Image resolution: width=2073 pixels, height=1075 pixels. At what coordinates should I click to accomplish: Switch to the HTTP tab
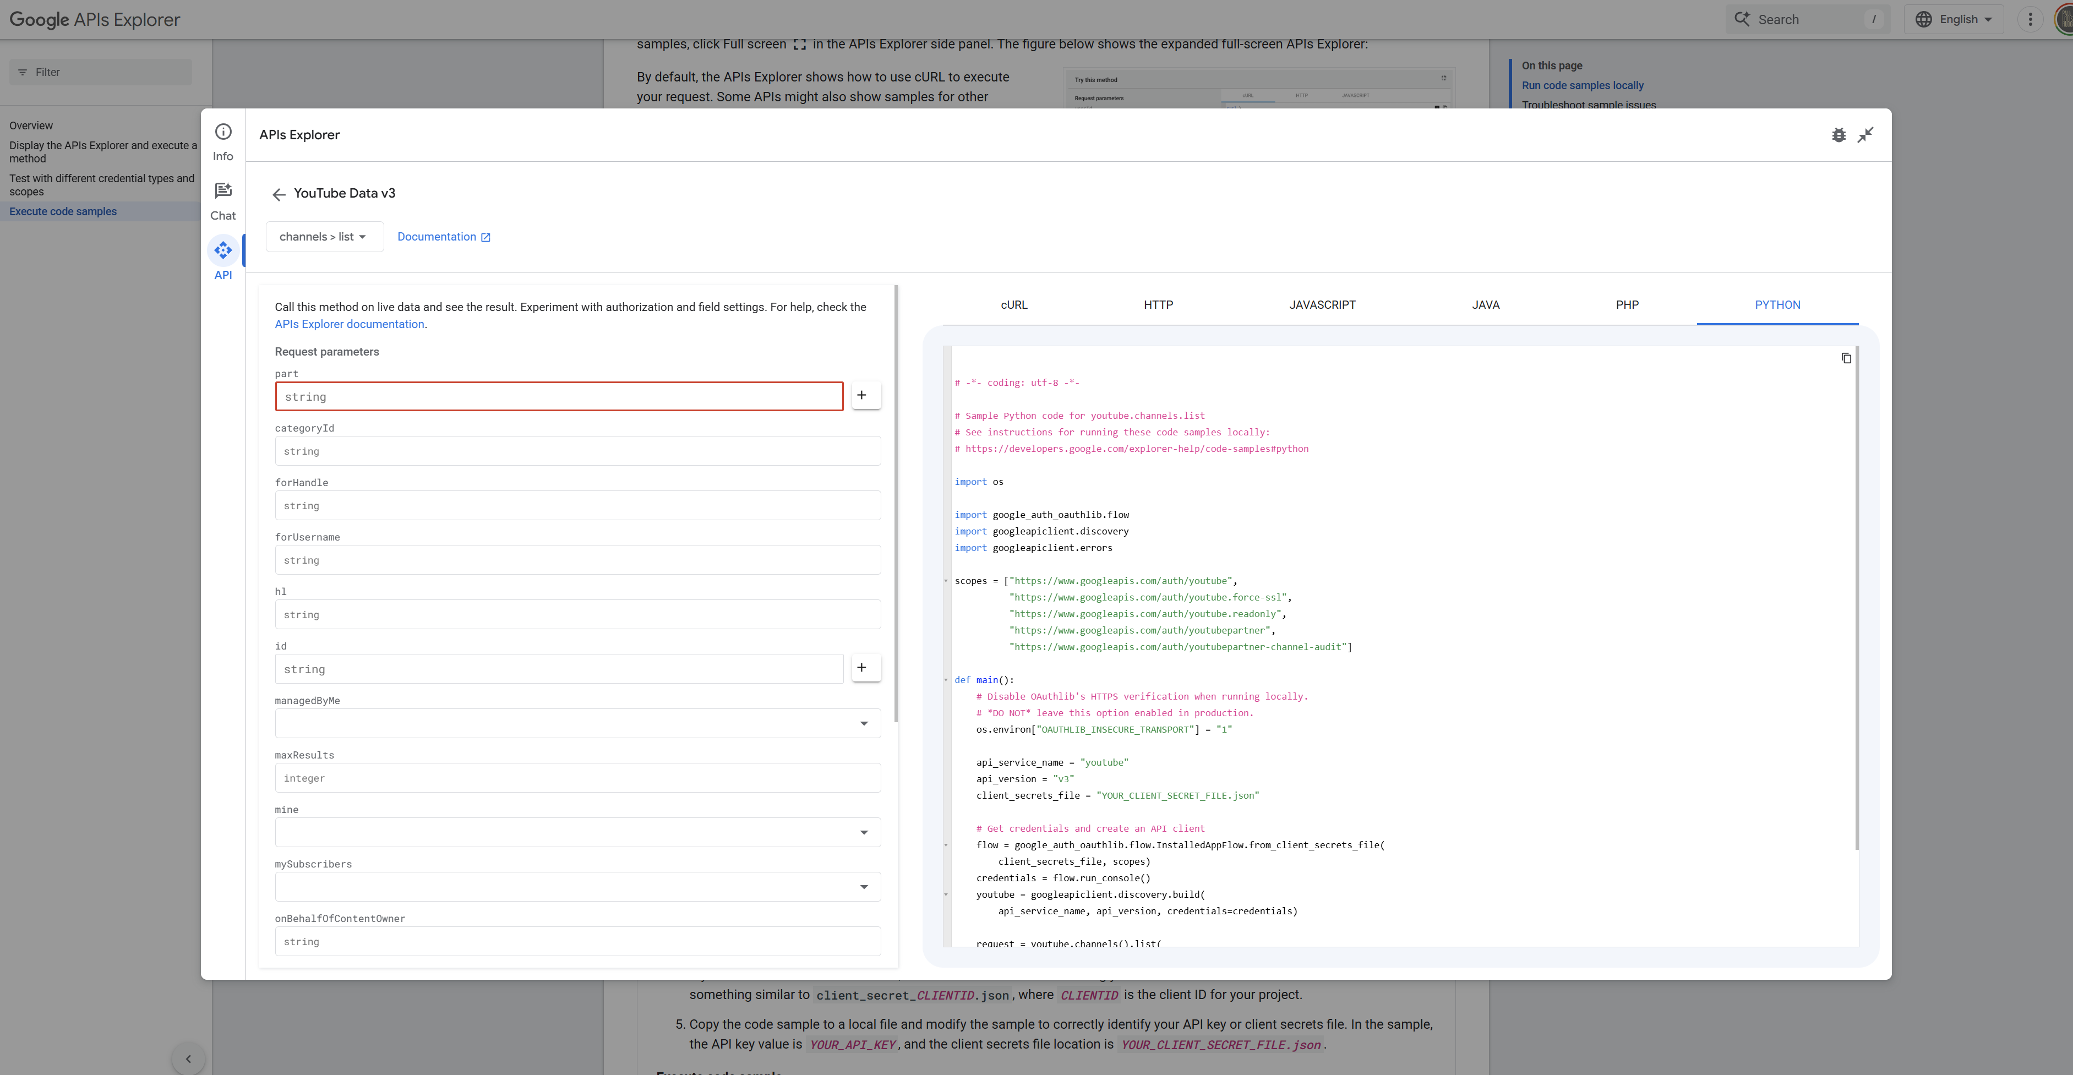(x=1158, y=305)
